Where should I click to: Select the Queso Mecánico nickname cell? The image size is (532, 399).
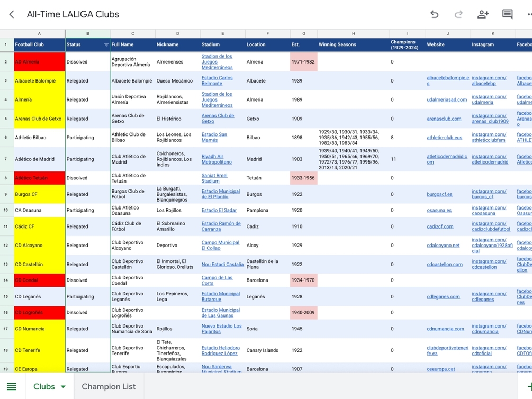178,81
